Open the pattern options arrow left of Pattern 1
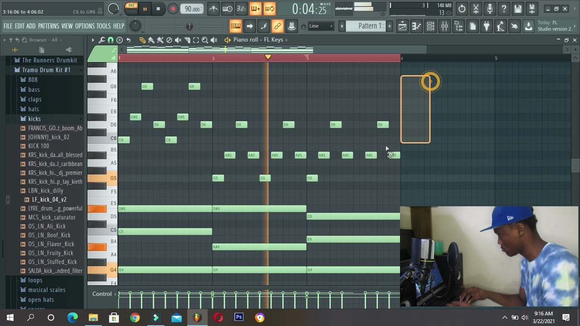Viewport: 580px width, 326px height. tap(342, 26)
